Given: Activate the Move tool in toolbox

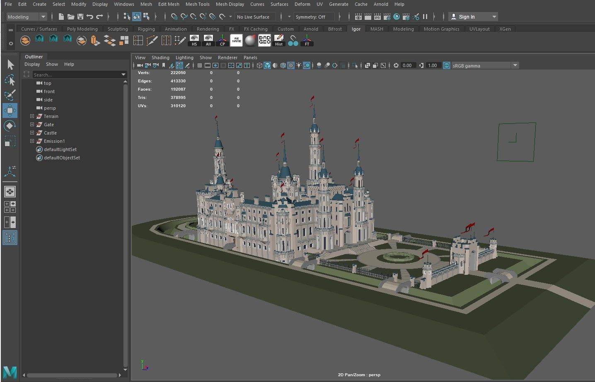Looking at the screenshot, I should coord(10,111).
